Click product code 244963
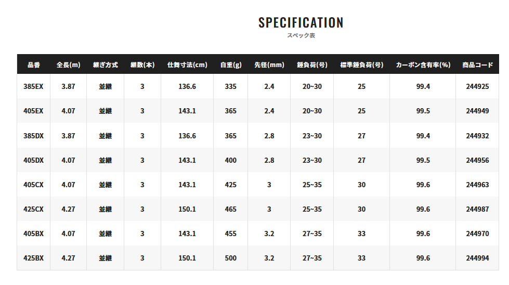Image resolution: width=509 pixels, height=285 pixels. (477, 185)
